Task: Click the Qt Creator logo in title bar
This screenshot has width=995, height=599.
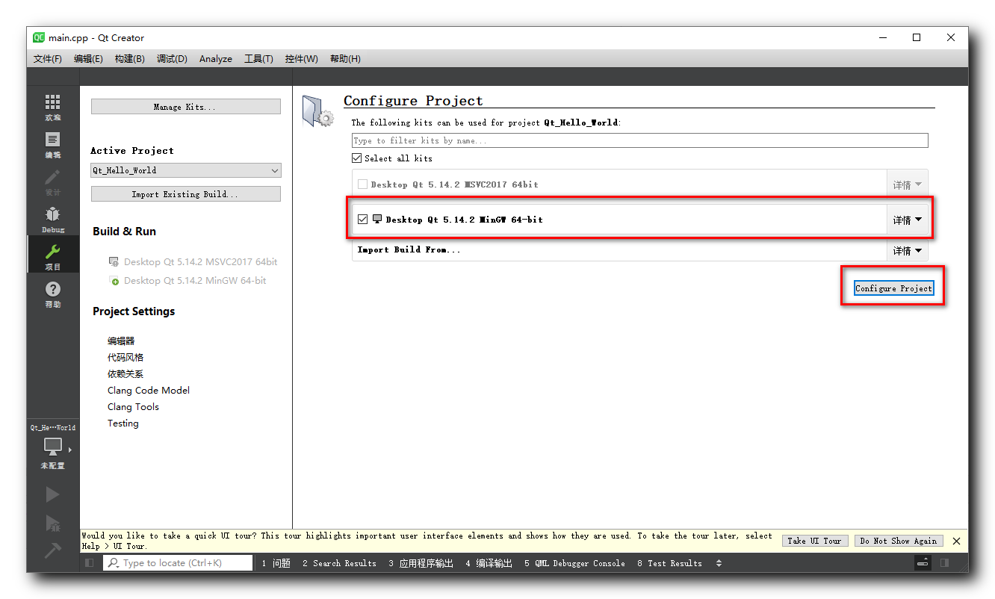Action: (39, 37)
